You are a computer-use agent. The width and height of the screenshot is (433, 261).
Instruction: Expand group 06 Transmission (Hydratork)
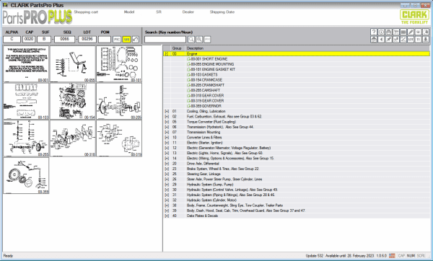pos(167,127)
